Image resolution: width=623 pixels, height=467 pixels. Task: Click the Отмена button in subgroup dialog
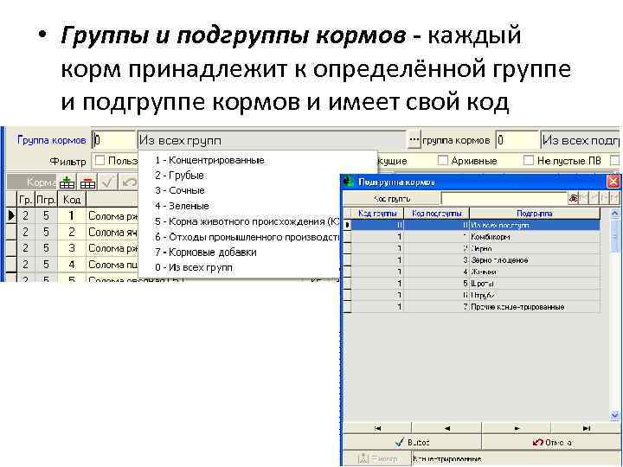click(x=551, y=442)
